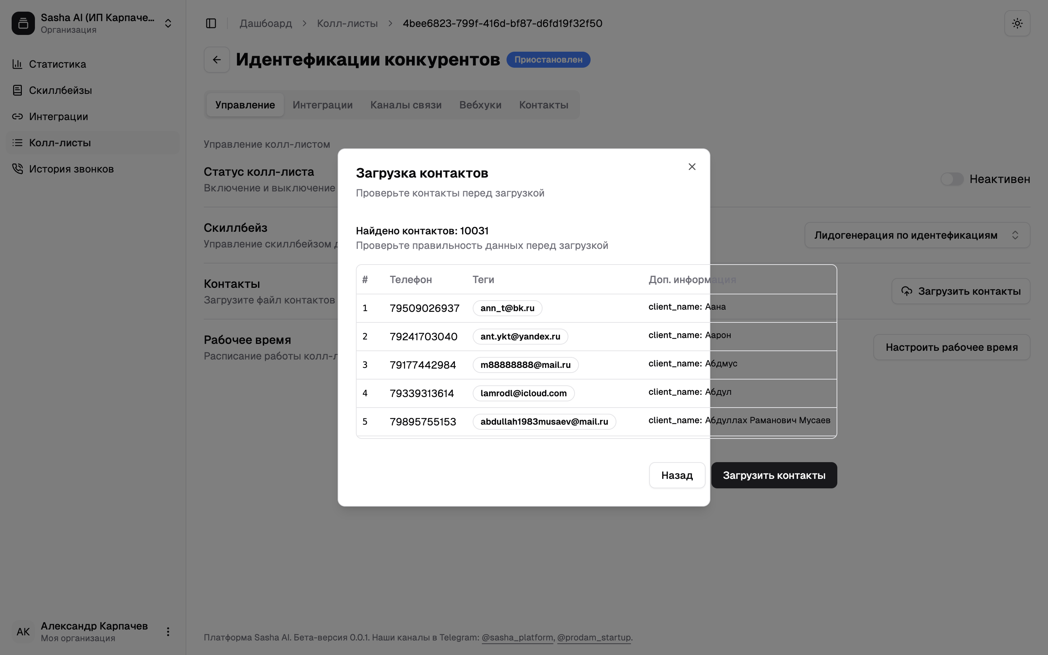Switch theme with the sun icon

click(1017, 23)
